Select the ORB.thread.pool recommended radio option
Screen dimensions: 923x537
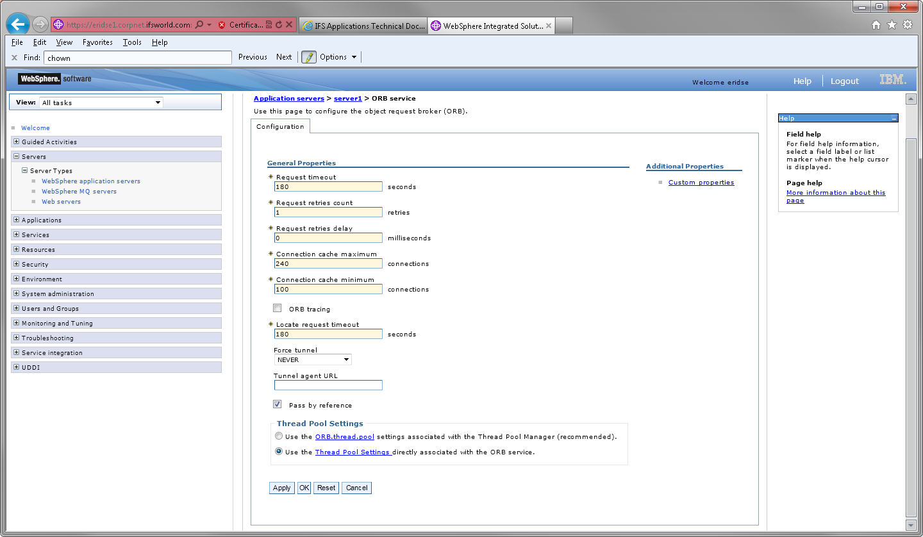(x=279, y=436)
